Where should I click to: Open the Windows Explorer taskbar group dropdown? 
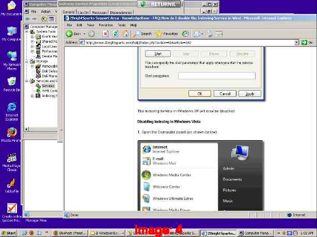tap(123, 233)
